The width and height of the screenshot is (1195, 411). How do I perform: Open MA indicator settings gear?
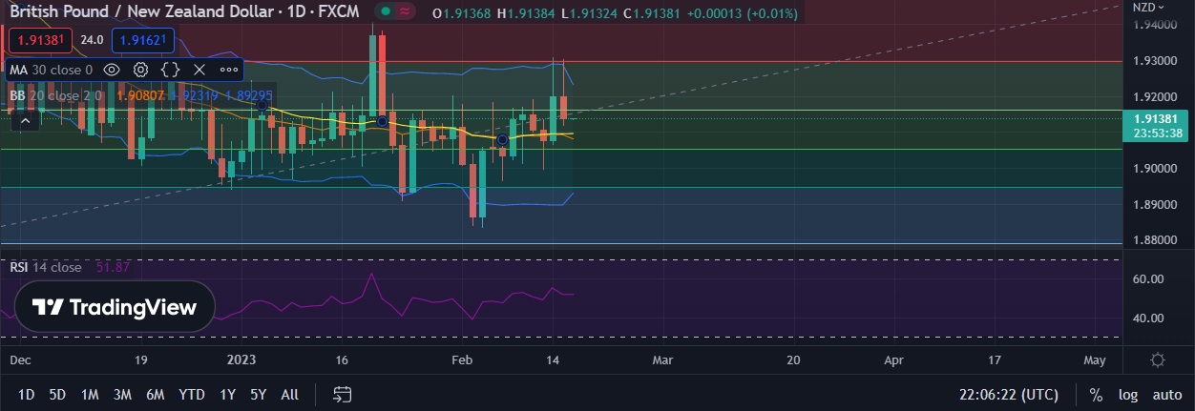click(140, 70)
